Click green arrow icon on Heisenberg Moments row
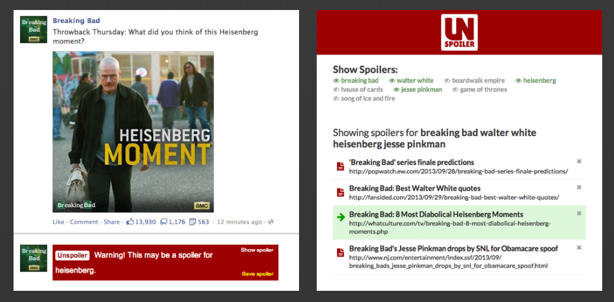This screenshot has height=302, width=614. click(x=341, y=217)
